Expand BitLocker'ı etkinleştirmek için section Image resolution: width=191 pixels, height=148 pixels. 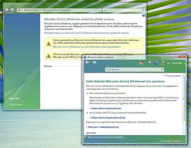[103, 127]
